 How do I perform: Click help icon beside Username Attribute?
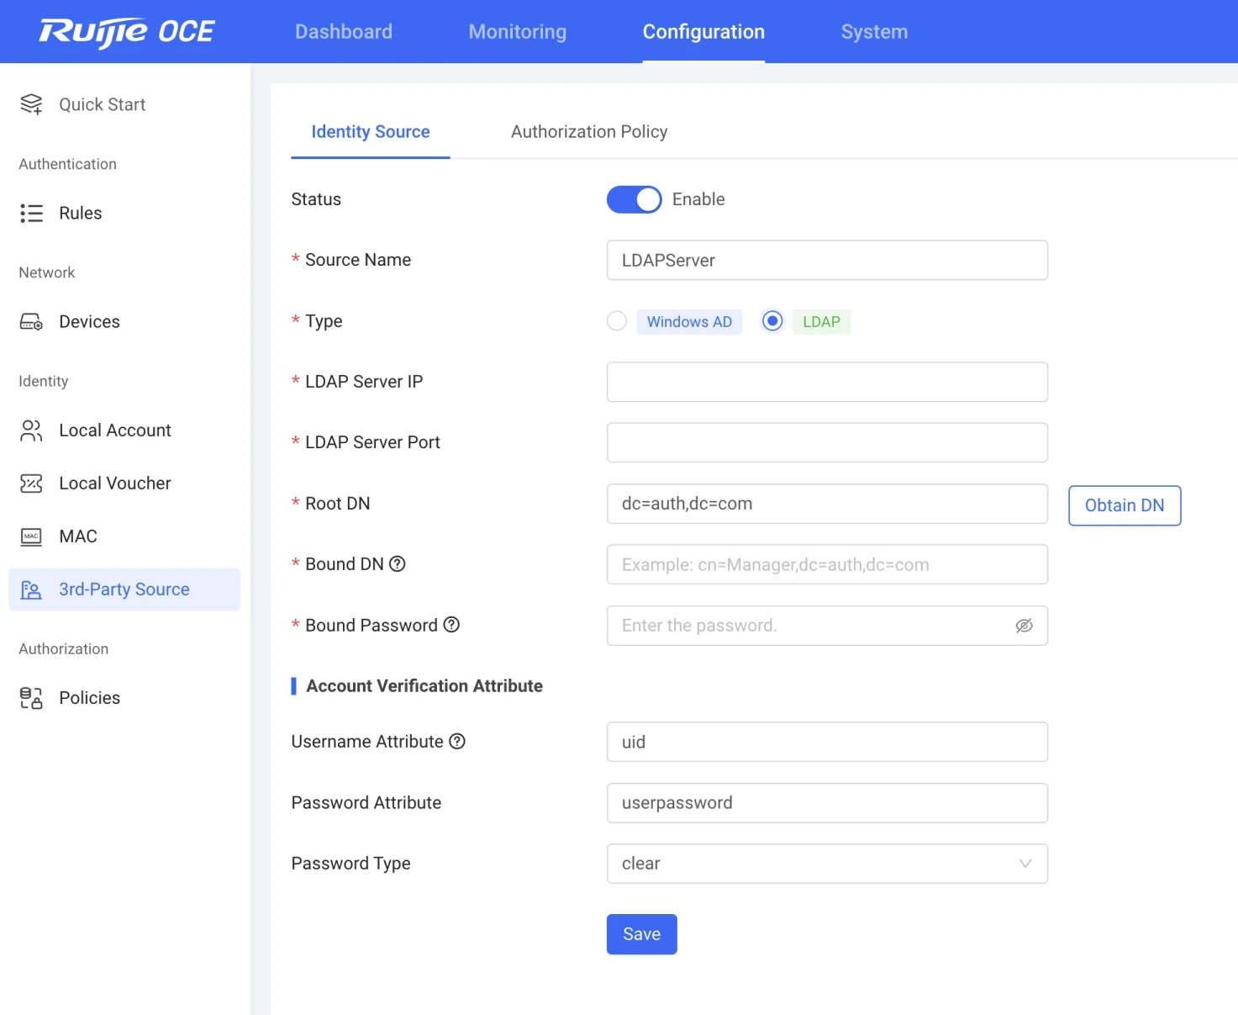coord(457,742)
